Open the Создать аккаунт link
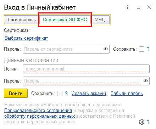Screen dimensions: 156x129 tap(89, 94)
